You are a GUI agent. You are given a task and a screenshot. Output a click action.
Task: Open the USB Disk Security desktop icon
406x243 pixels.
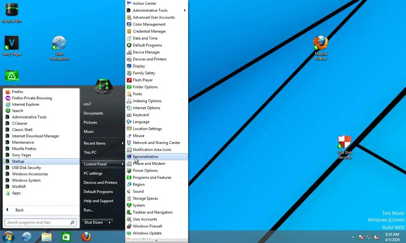344,147
